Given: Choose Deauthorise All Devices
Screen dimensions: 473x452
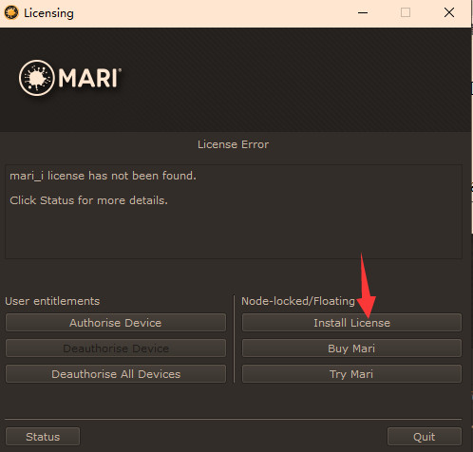Looking at the screenshot, I should point(116,374).
